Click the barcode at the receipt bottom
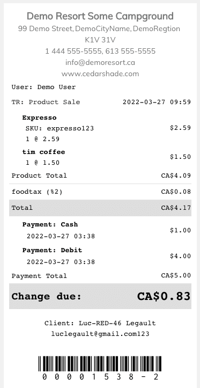200x388 pixels. (100, 363)
